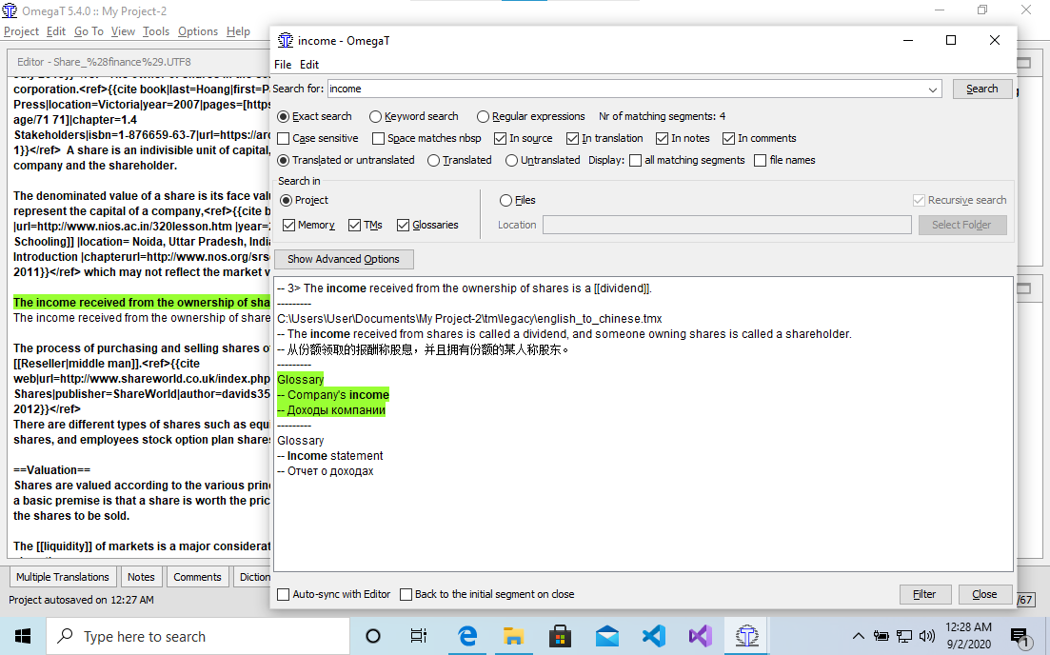The image size is (1050, 655).
Task: Click OmegaT taskbar icon
Action: click(746, 636)
